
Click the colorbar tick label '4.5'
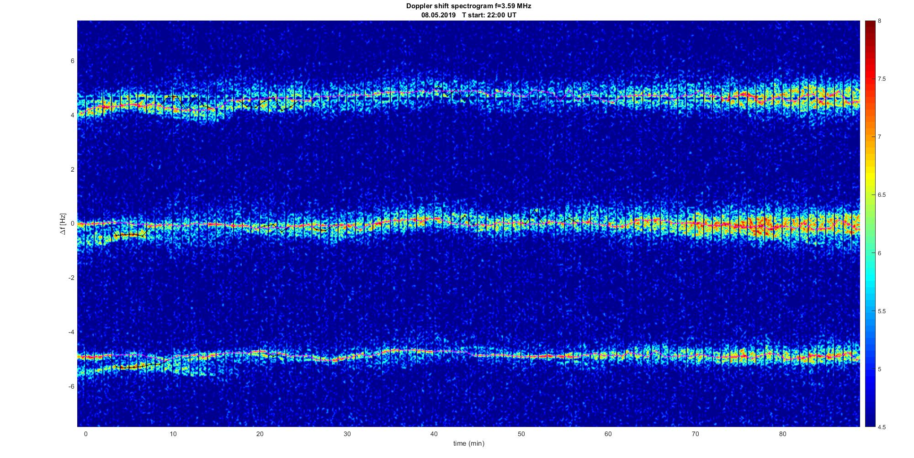coord(882,427)
